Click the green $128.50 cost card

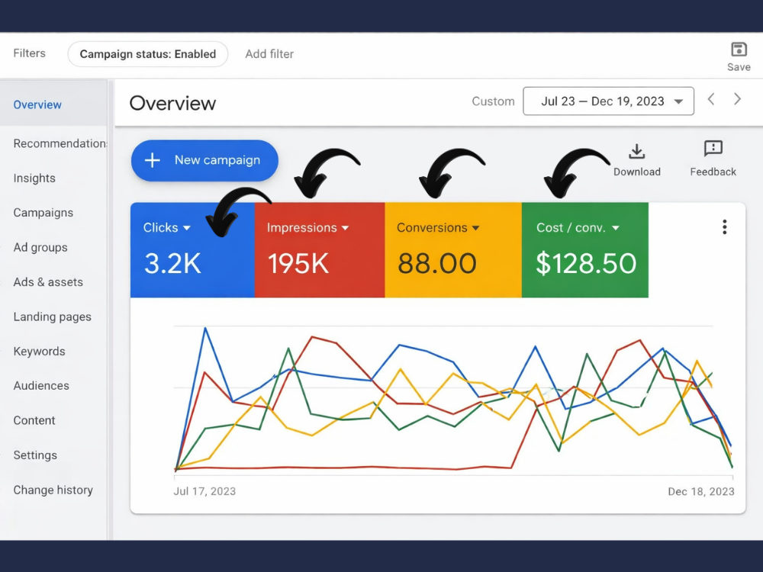point(585,249)
